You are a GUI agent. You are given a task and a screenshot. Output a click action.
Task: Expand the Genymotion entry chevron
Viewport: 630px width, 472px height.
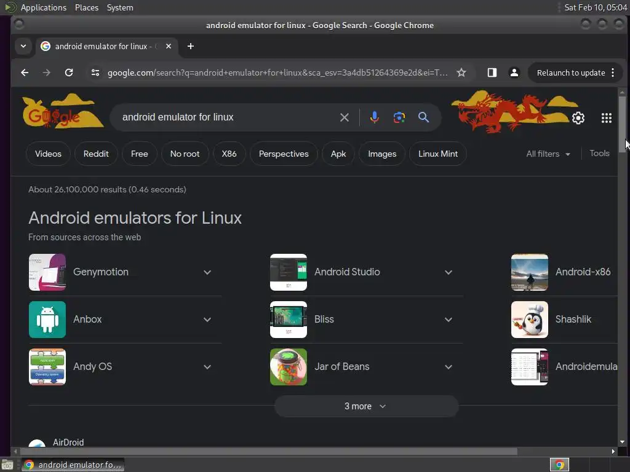click(x=207, y=272)
